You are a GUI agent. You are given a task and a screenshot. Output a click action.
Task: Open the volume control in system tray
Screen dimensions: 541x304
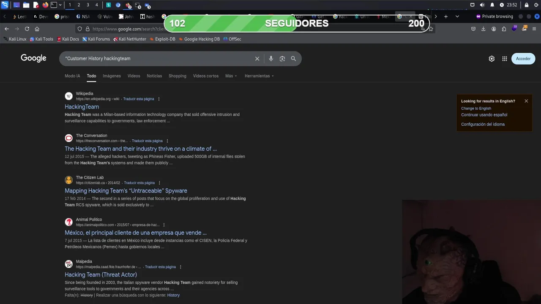(x=482, y=5)
